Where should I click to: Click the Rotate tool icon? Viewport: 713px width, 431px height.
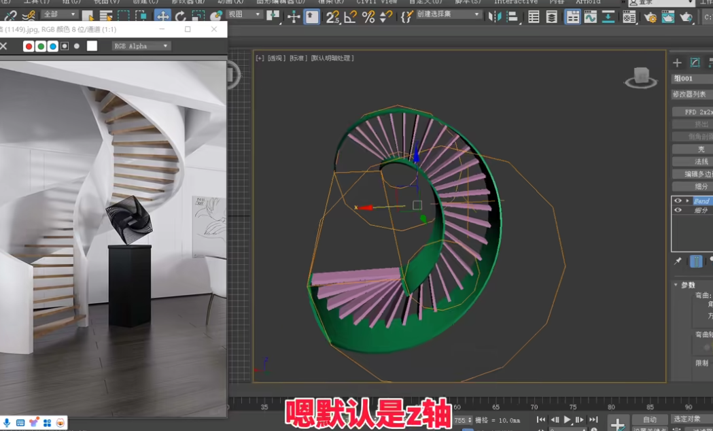[180, 16]
